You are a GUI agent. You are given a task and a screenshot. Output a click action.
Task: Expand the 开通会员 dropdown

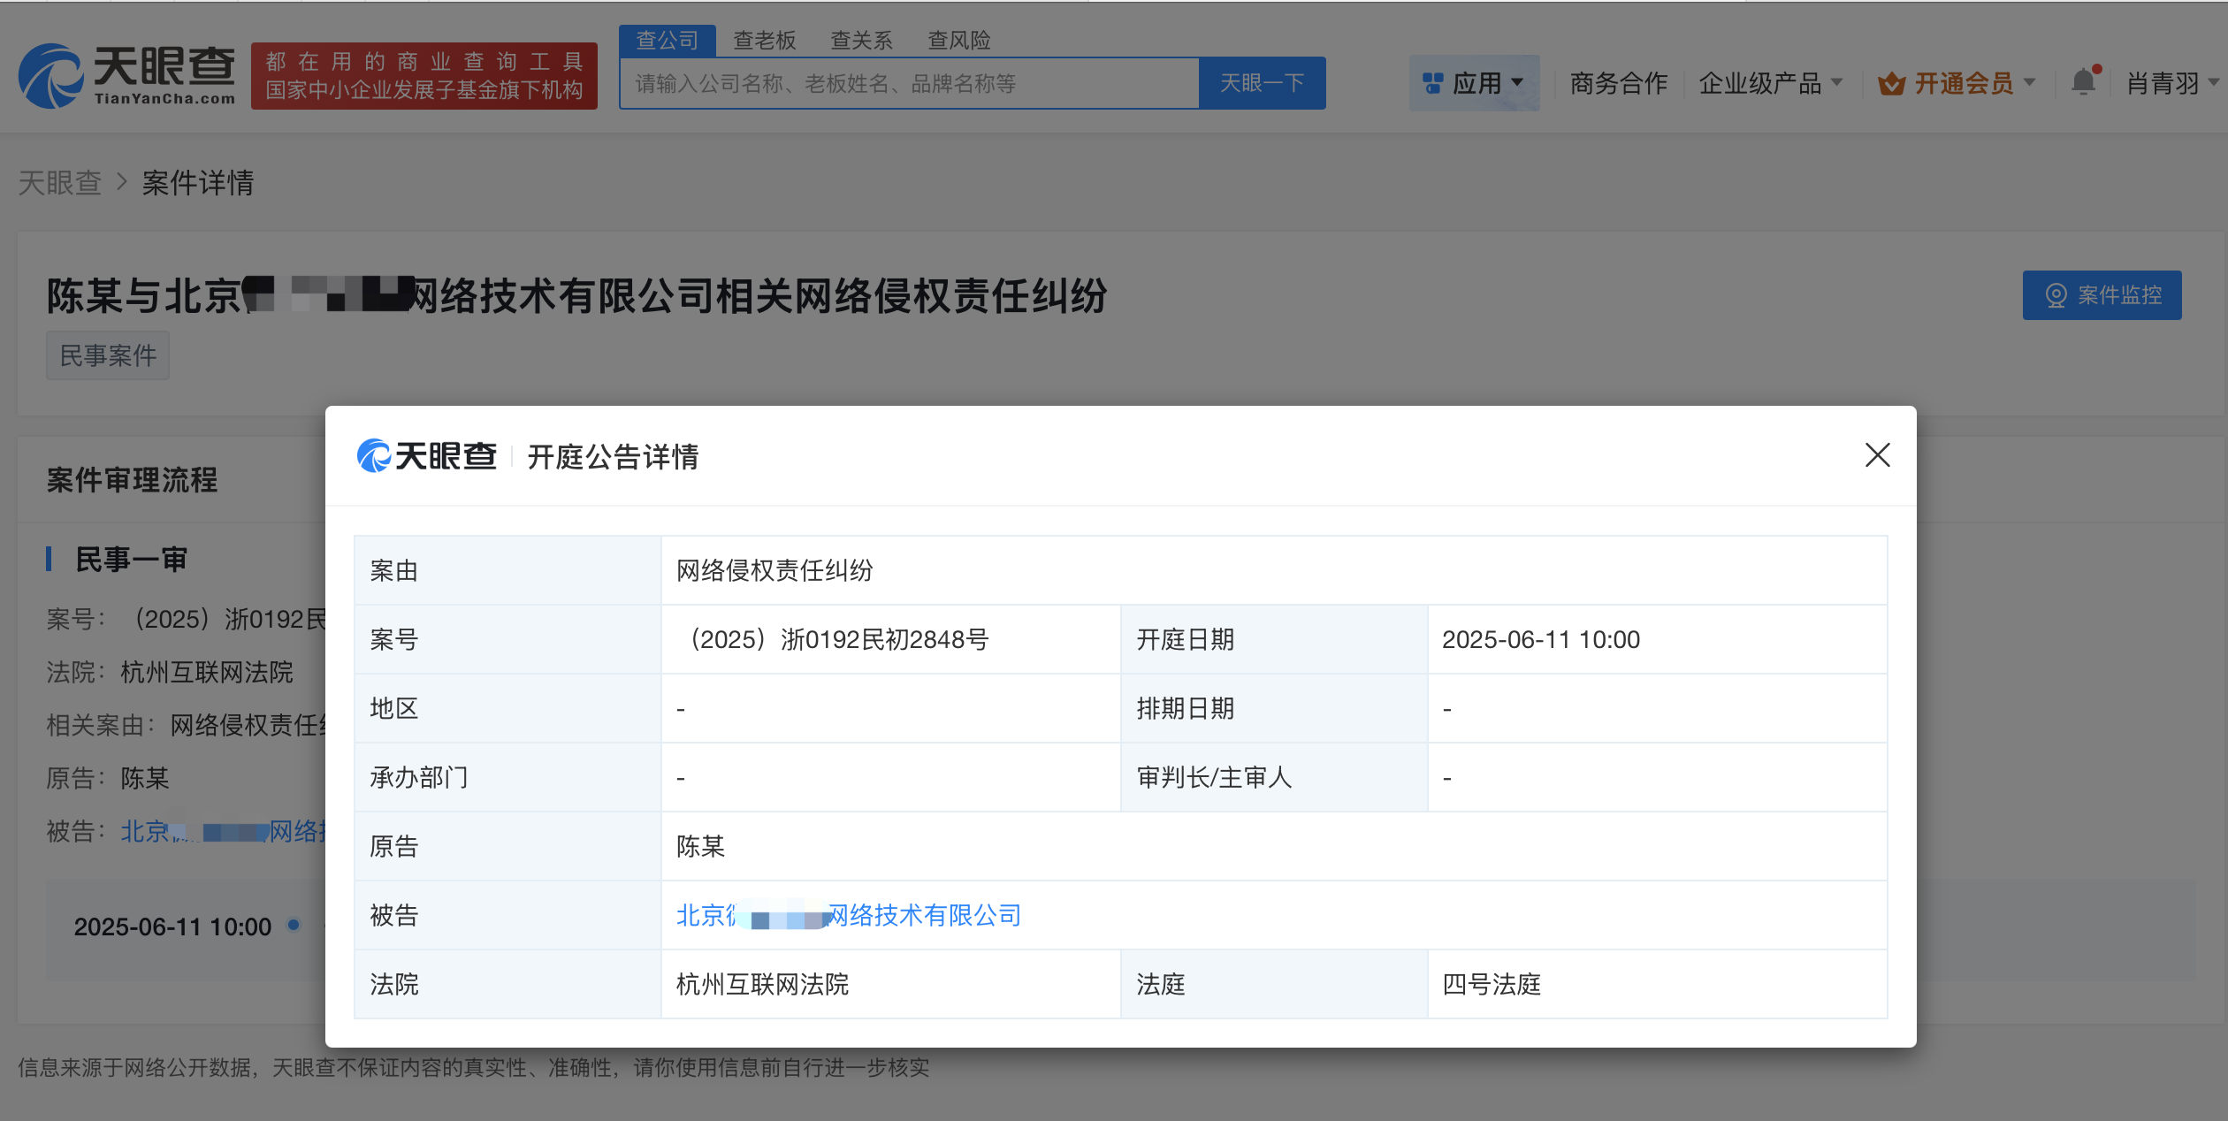pyautogui.click(x=1957, y=83)
